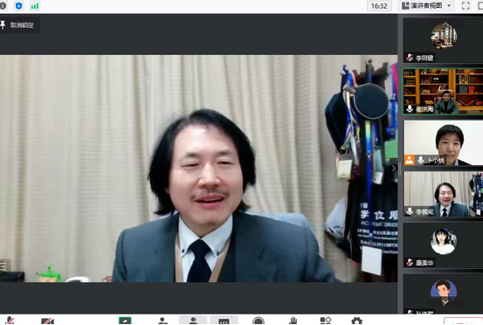Click the 取消锁定 unpin button
Screen dimensions: 483x325
(x=17, y=25)
